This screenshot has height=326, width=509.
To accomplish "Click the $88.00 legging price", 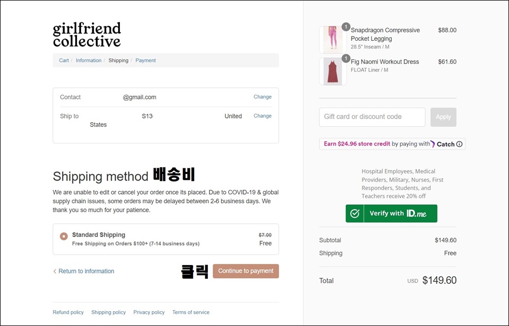I will pyautogui.click(x=447, y=31).
